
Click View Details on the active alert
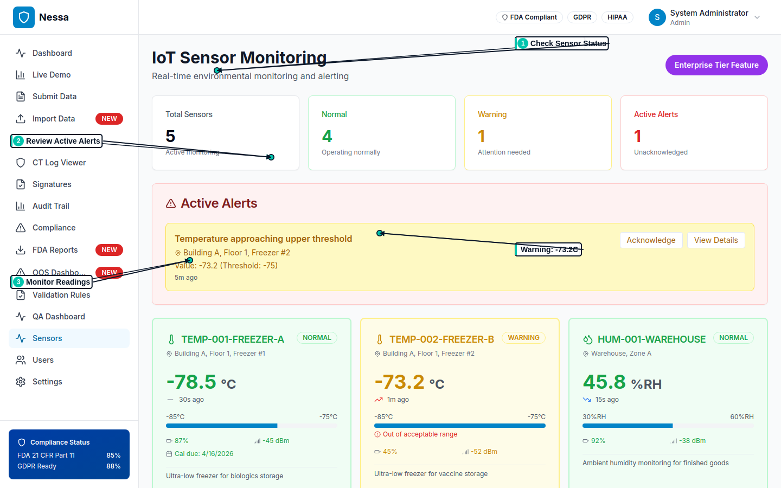[x=716, y=240]
